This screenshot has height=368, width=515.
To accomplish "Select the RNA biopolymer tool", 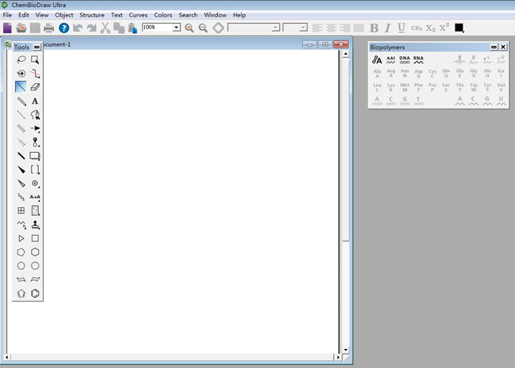I will point(418,59).
